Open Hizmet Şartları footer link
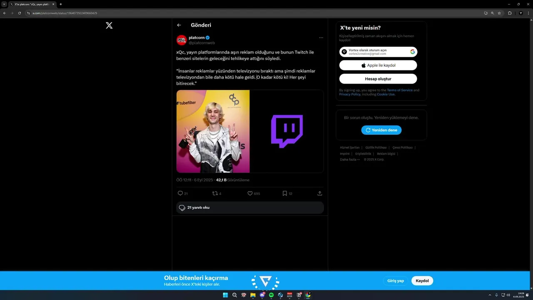This screenshot has height=300, width=533. click(350, 147)
